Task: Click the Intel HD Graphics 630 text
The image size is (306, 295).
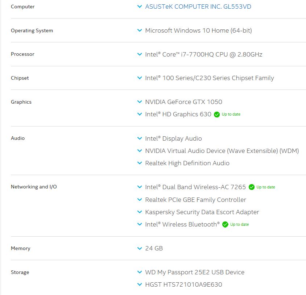Action: [x=178, y=114]
